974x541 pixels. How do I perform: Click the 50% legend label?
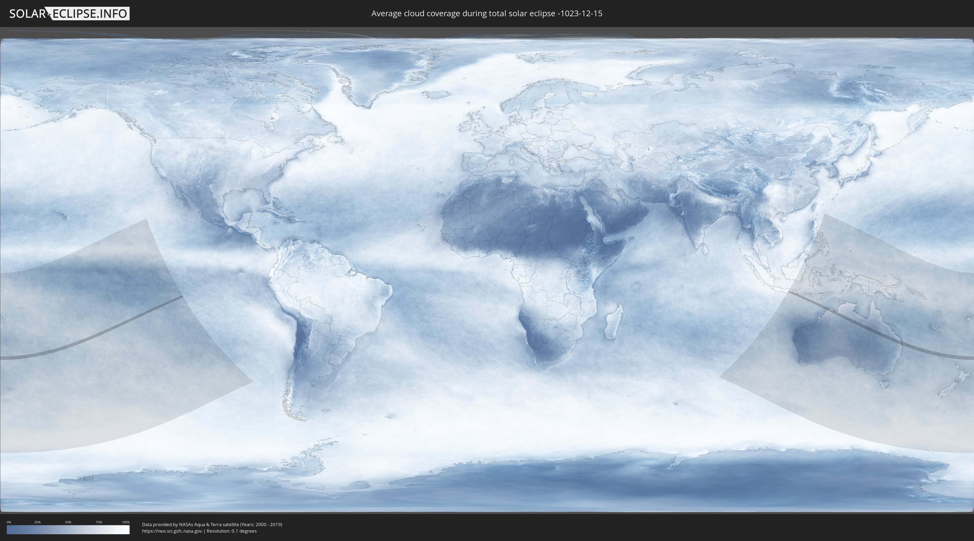[68, 522]
